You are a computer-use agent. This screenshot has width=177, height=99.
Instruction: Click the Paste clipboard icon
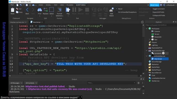point(12,10)
